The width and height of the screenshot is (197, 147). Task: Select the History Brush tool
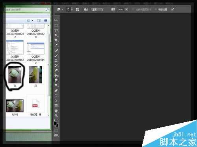[56, 65]
